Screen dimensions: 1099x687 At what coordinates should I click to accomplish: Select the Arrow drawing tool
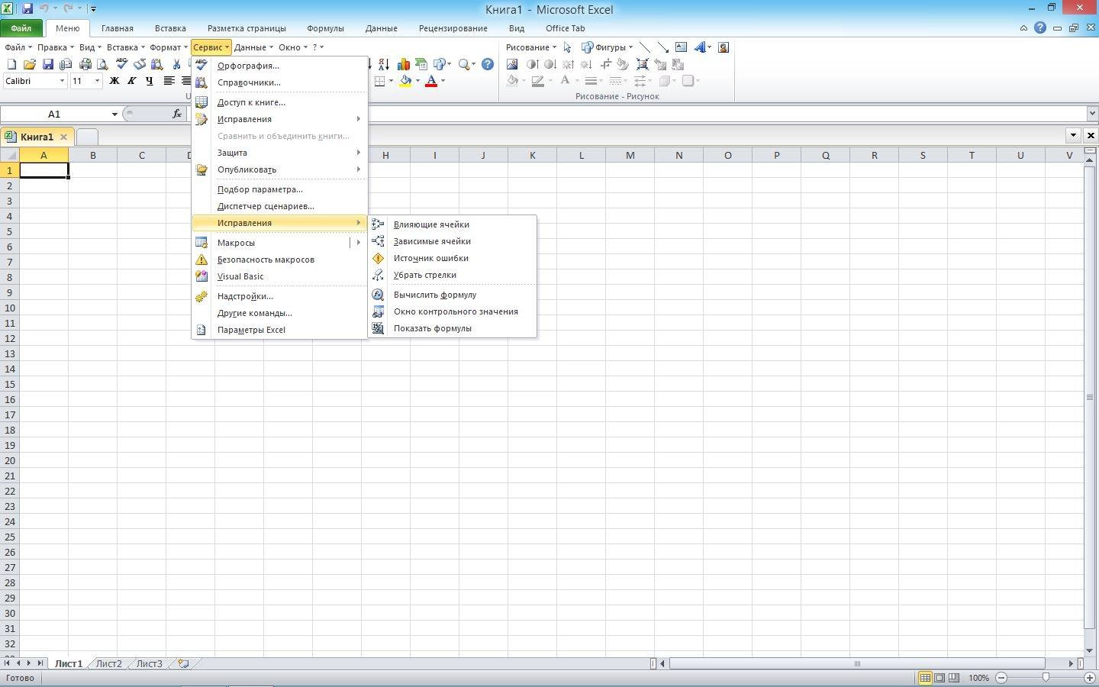(x=662, y=47)
